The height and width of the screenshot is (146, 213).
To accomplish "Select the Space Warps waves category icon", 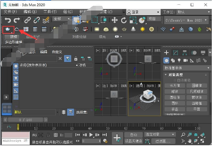I will [x=198, y=60].
